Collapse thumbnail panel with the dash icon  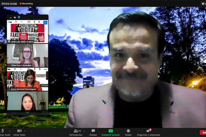pyautogui.click(x=11, y=17)
